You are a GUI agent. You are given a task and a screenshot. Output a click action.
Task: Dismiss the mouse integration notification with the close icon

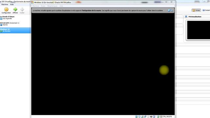(x=169, y=10)
